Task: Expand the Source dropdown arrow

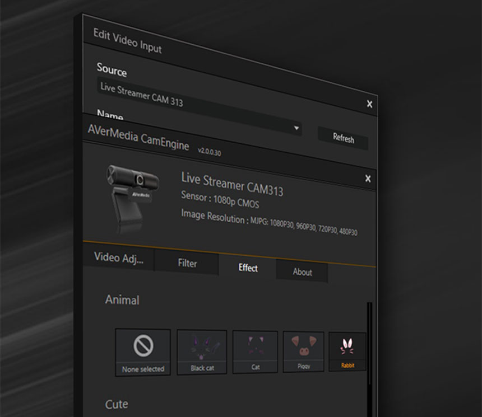Action: (296, 128)
